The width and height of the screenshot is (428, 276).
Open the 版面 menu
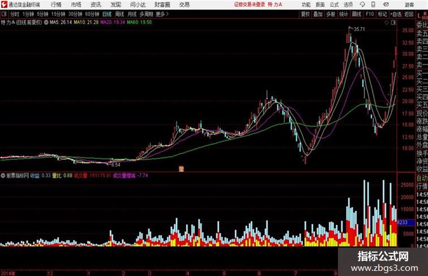pyautogui.click(x=320, y=5)
